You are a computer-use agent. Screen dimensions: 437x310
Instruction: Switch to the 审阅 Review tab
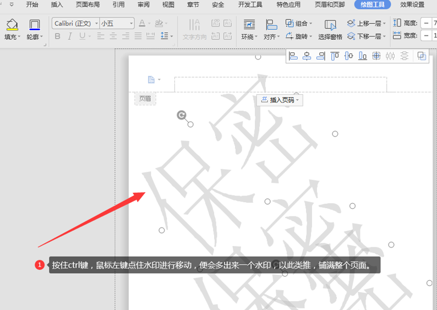click(x=144, y=4)
